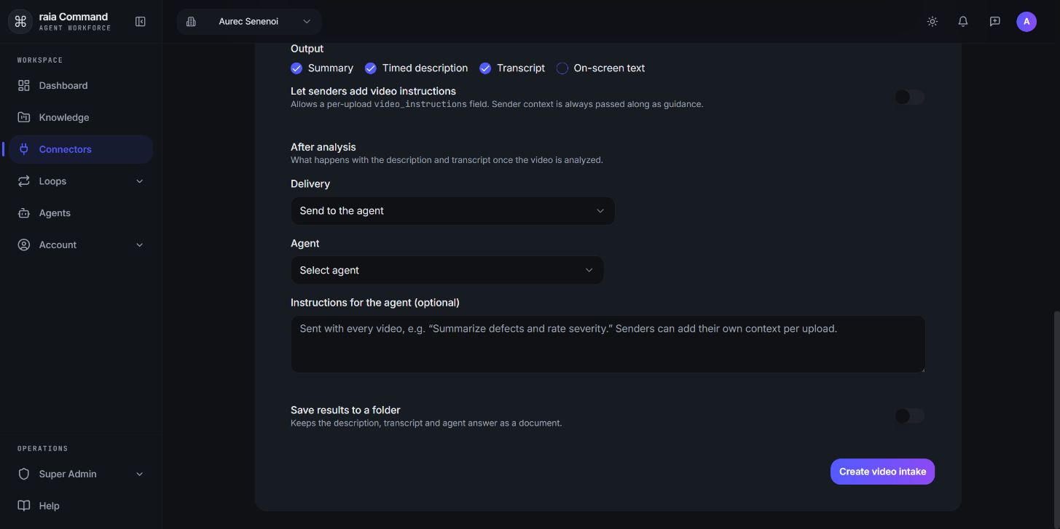The width and height of the screenshot is (1060, 529).
Task: Click the Loops menu label
Action: [52, 181]
